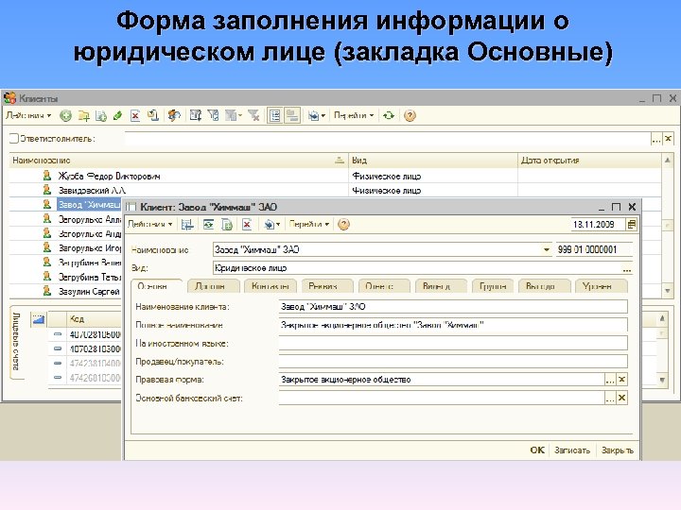Click chart icon above accounts table
The image size is (681, 510).
pyautogui.click(x=39, y=319)
